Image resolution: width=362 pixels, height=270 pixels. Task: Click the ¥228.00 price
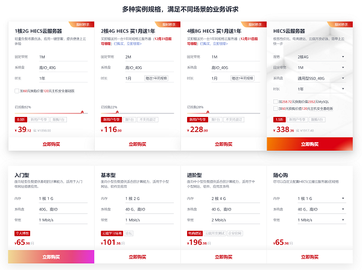[x=197, y=130]
